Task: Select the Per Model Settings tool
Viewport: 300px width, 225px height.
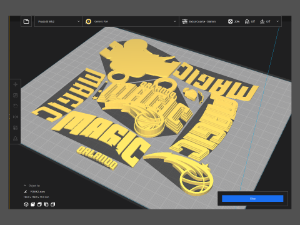Action: tap(15, 127)
